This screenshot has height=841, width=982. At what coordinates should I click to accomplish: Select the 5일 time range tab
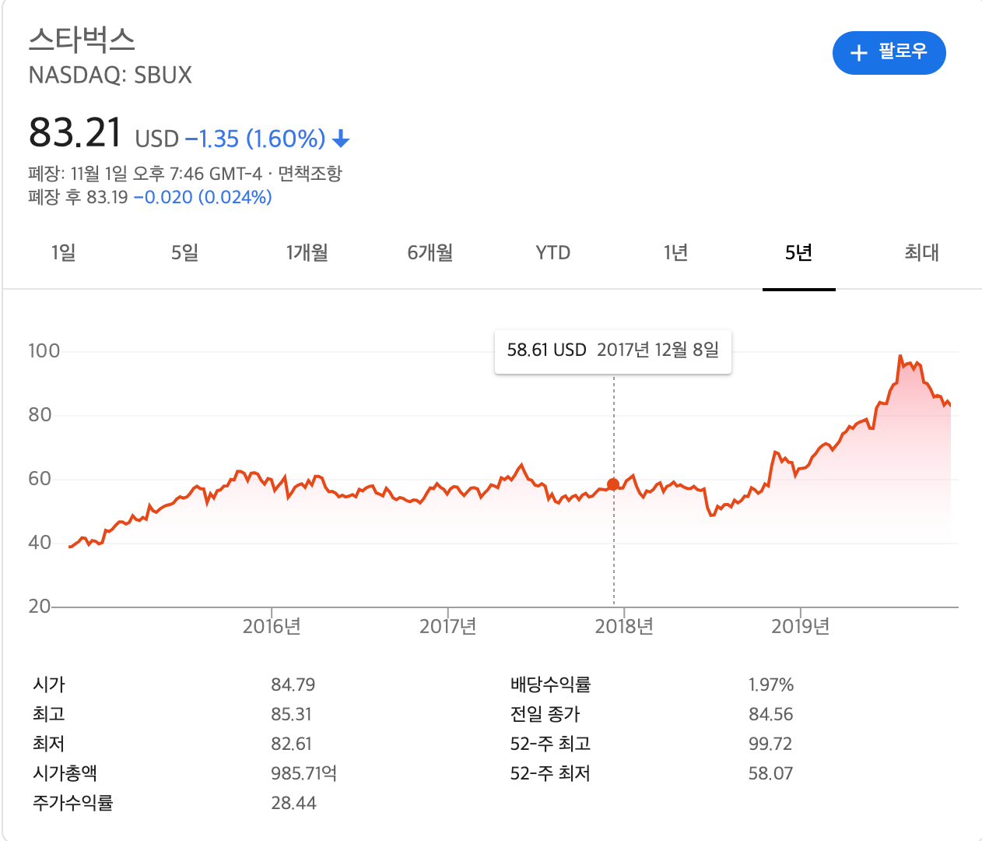tap(185, 252)
